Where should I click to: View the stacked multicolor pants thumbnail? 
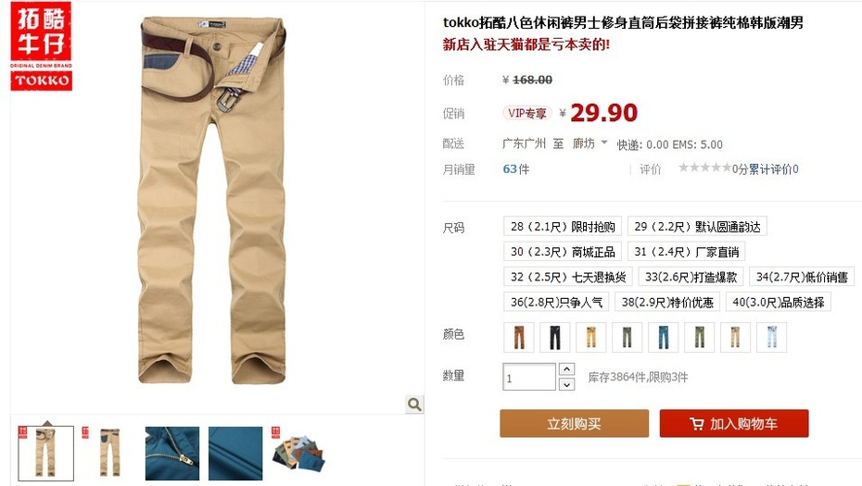[x=298, y=454]
